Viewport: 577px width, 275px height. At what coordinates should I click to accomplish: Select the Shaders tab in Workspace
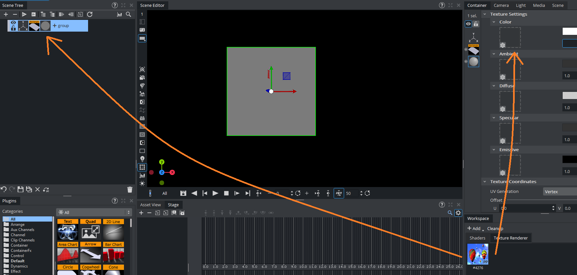[x=477, y=238]
